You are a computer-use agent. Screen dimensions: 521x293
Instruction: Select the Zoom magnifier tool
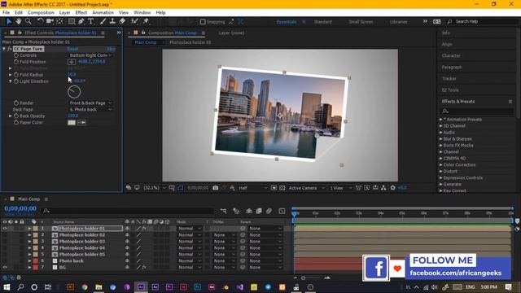pyautogui.click(x=28, y=21)
